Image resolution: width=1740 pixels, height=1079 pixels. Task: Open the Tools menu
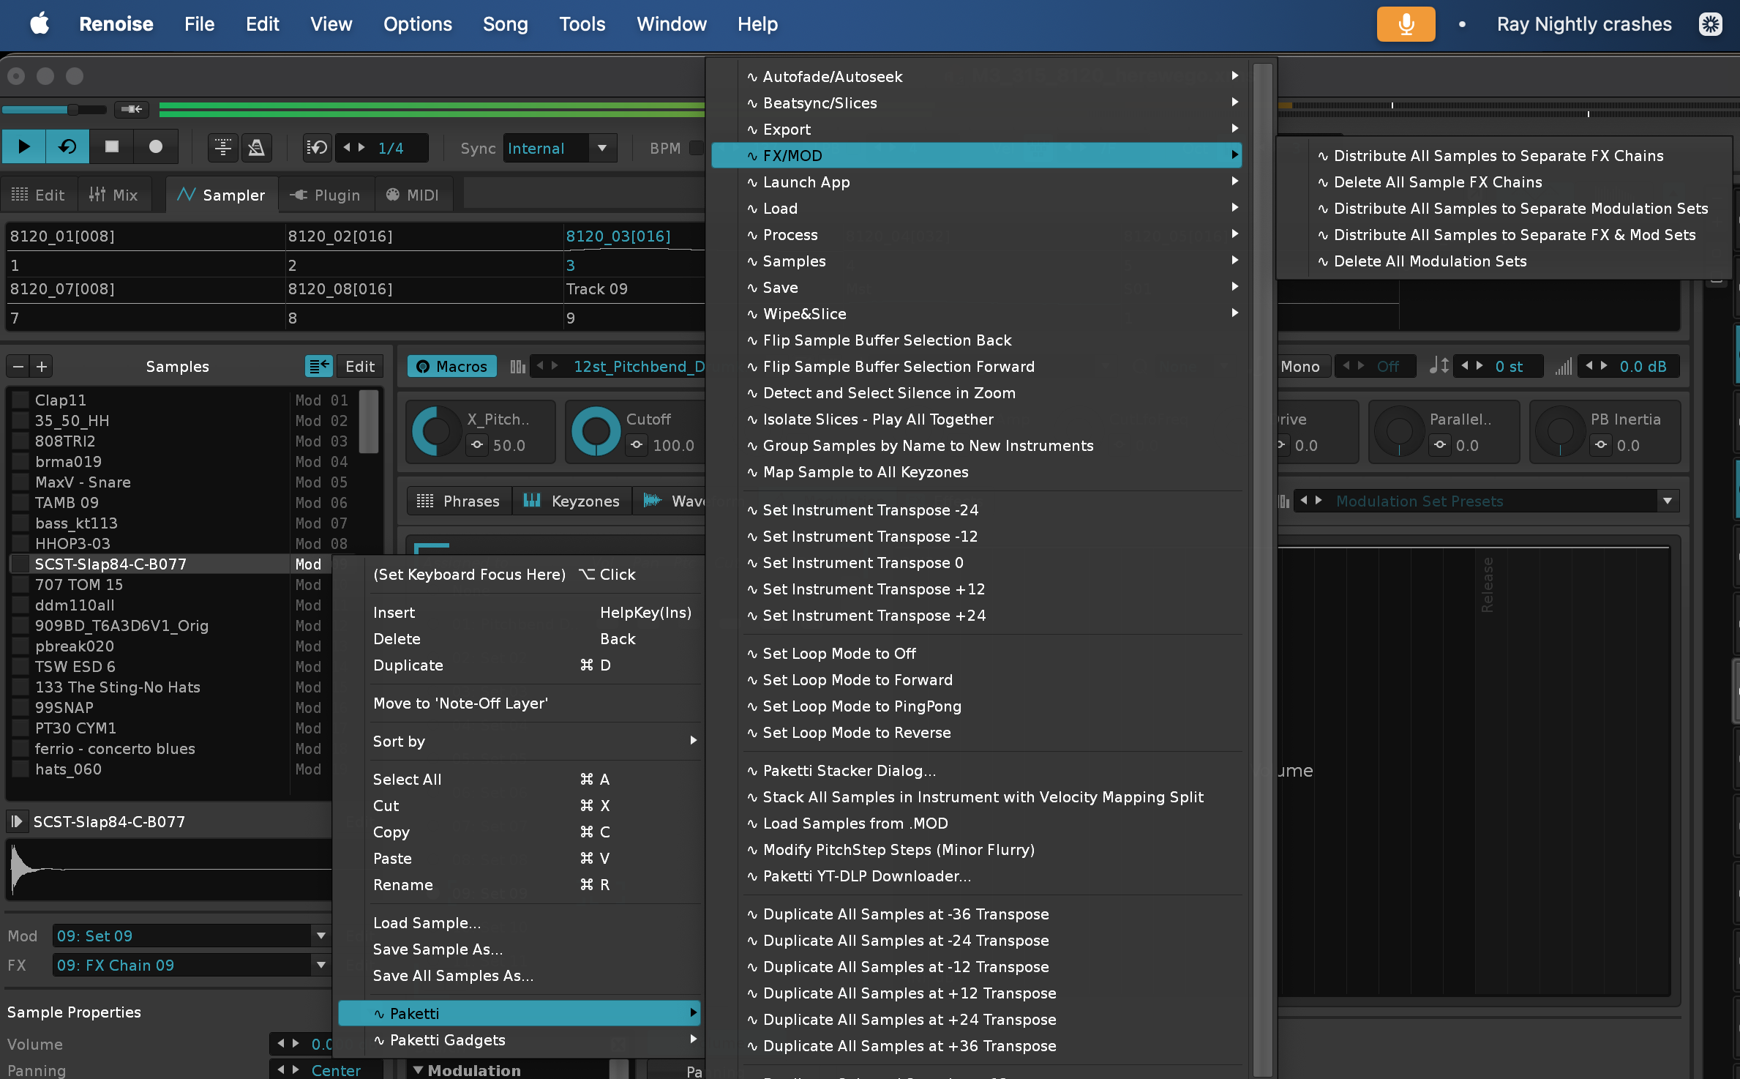point(582,24)
